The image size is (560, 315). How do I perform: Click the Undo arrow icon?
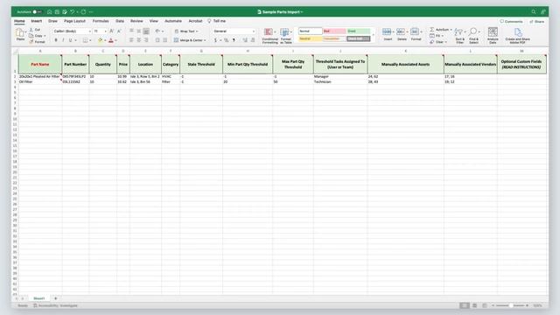(x=73, y=11)
